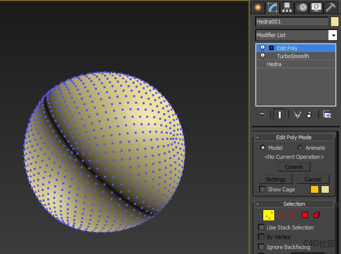Select Polygon sub-object level icon
Image resolution: width=341 pixels, height=254 pixels.
[x=305, y=215]
